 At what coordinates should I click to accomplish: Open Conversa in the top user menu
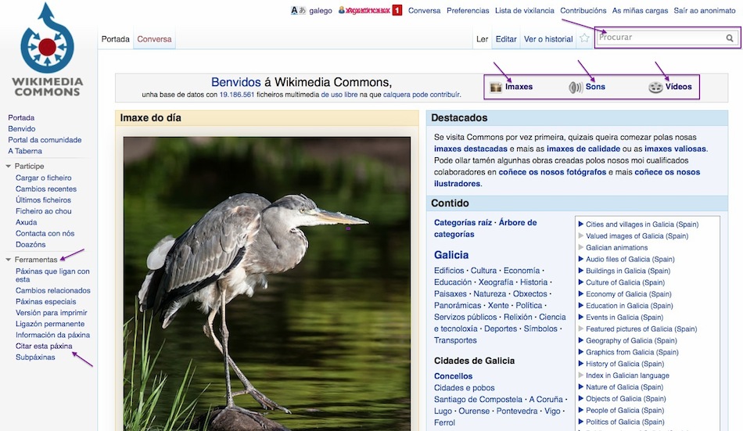(x=424, y=10)
